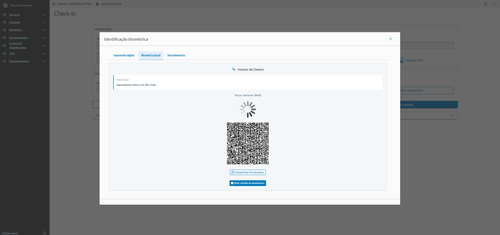The image size is (500, 235).
Task: Click the hamburger icon beside Demonstrativo
Action: pos(4,38)
